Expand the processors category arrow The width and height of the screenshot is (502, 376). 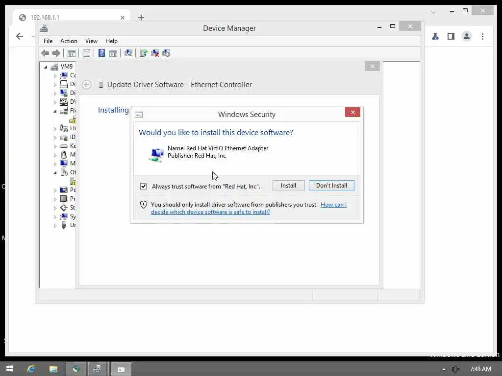tap(55, 199)
